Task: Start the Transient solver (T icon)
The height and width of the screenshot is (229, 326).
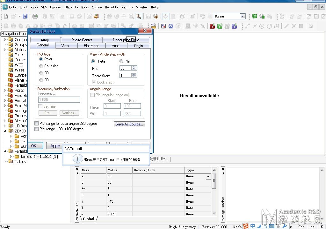Action: point(213,26)
